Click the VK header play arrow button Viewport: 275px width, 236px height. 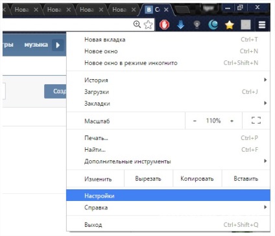(58, 45)
